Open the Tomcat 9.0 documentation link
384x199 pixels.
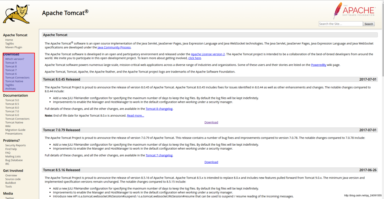point(12,100)
